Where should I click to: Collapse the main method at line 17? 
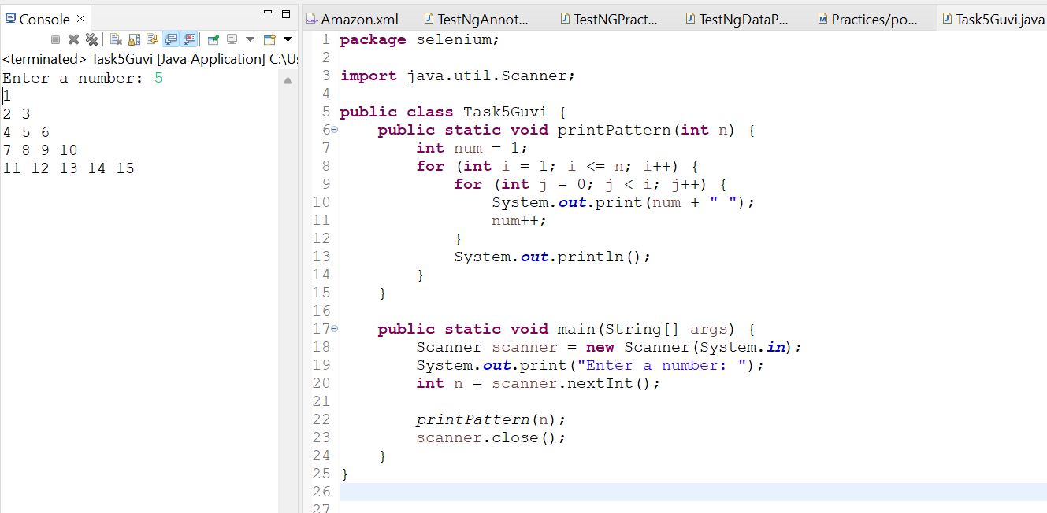(334, 329)
